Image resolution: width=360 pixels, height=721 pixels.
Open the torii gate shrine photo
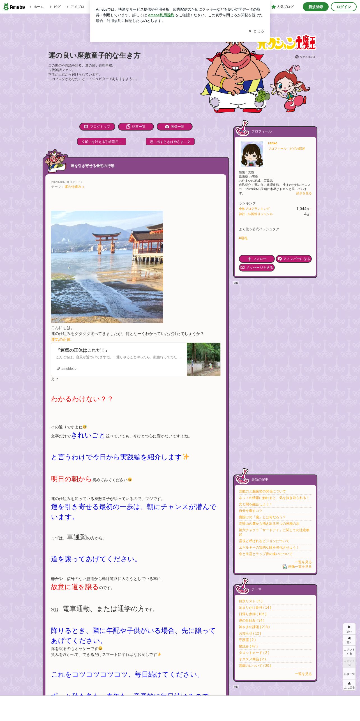[107, 267]
